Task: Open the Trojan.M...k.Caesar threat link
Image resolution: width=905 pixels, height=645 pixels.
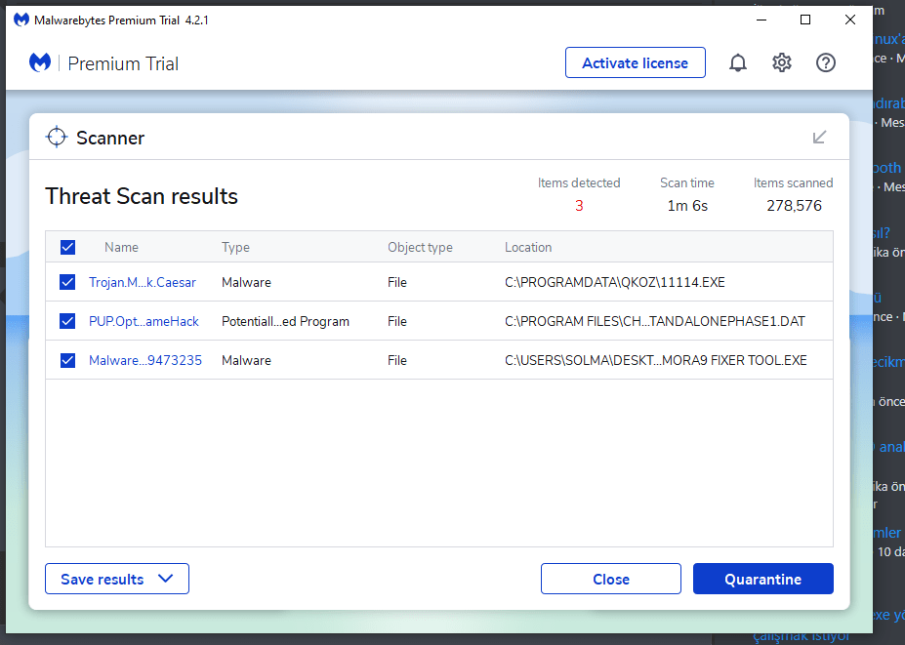Action: (x=143, y=282)
